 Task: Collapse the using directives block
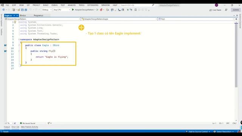(19, 22)
